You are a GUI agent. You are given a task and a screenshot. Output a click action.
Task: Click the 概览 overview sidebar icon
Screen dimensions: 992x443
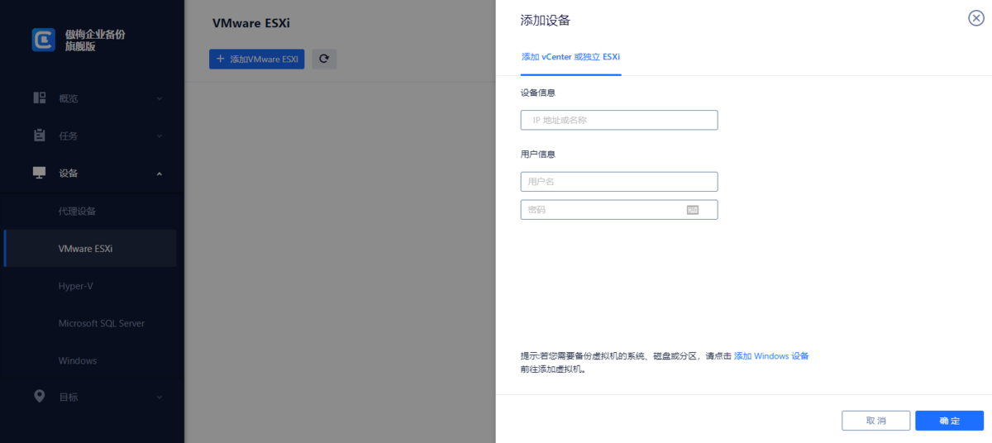pos(39,98)
